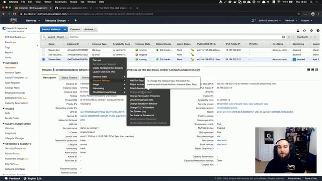Sort by Instance State column header

tap(143, 44)
